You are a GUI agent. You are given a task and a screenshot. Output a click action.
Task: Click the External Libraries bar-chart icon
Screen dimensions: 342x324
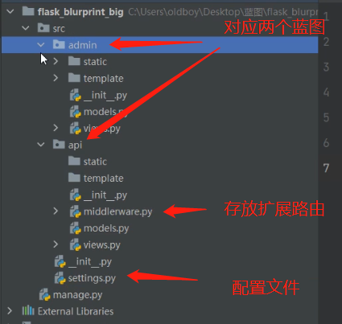[28, 311]
